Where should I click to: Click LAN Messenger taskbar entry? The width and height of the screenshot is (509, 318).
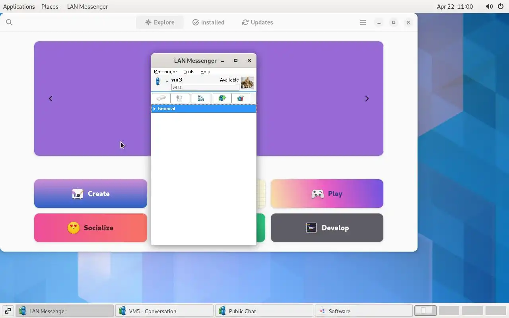click(65, 311)
